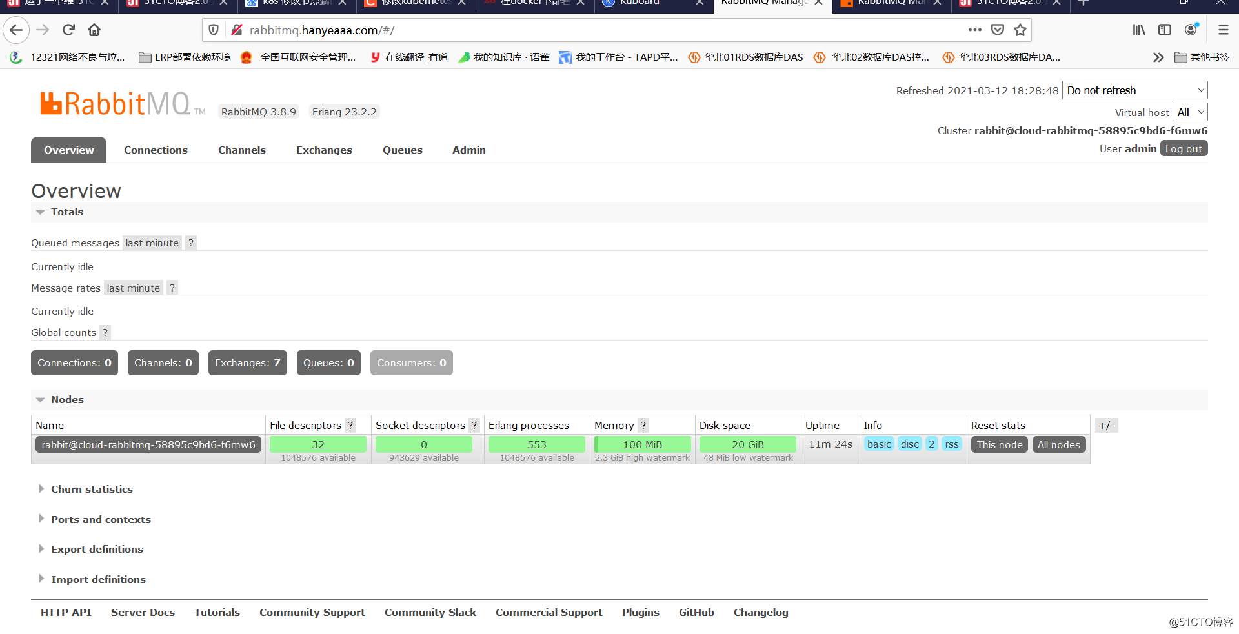Click the disc info tag
This screenshot has height=634, width=1239.
(910, 444)
